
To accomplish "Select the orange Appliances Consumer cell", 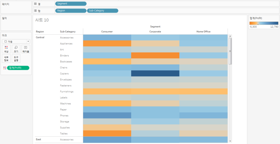I will coord(107,44).
